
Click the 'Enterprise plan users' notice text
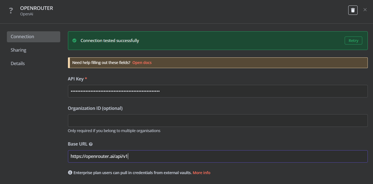[133, 173]
